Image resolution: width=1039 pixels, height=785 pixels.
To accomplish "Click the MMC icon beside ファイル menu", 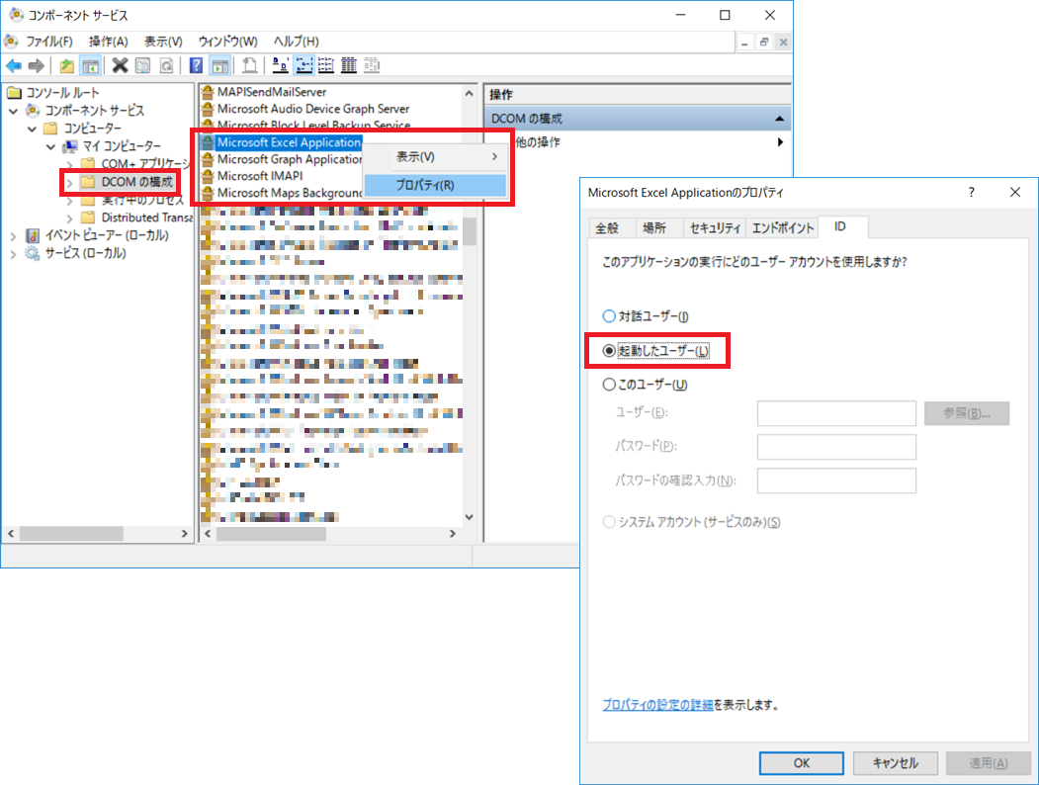I will pos(11,42).
